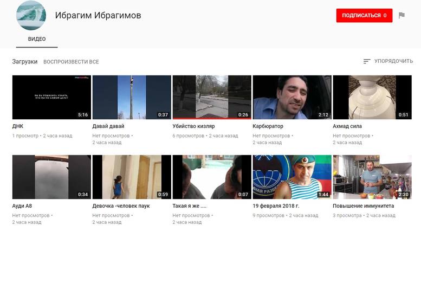Viewport: 421px width, 296px height.
Task: Click the 6 просмотров view count text
Action: pyautogui.click(x=188, y=136)
